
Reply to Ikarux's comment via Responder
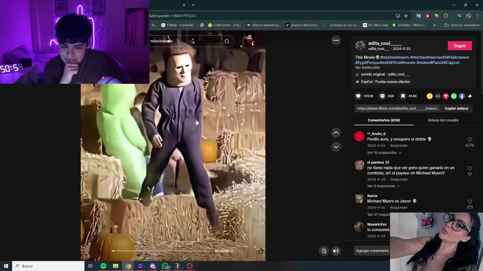399,208
